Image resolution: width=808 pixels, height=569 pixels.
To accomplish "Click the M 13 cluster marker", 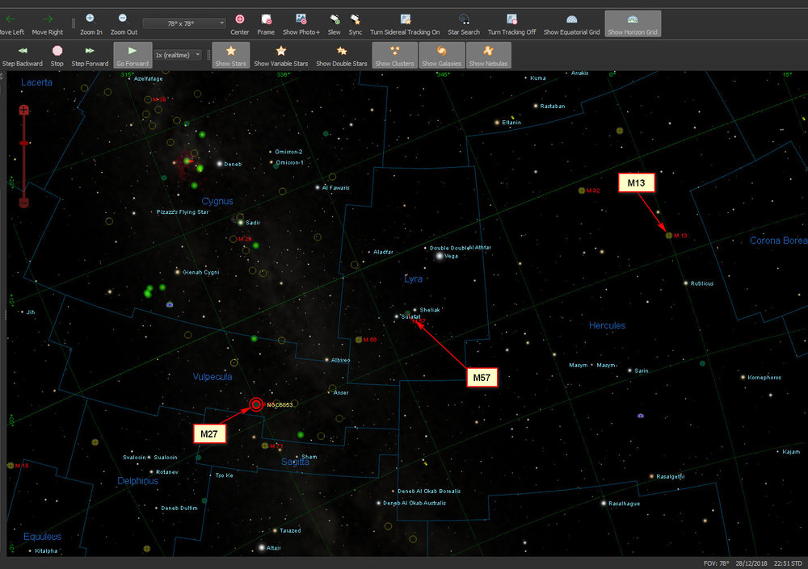I will click(x=669, y=236).
